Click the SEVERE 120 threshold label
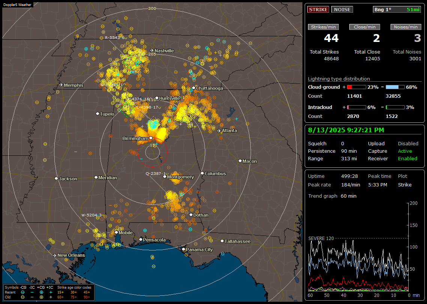 tap(321, 238)
